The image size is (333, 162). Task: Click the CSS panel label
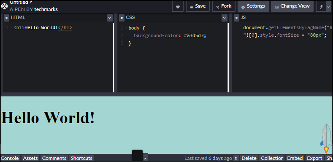pyautogui.click(x=130, y=18)
